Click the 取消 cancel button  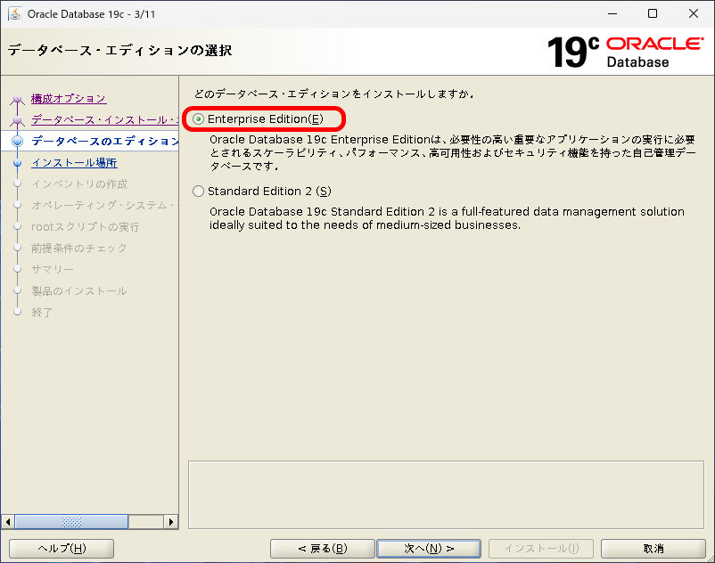point(653,549)
